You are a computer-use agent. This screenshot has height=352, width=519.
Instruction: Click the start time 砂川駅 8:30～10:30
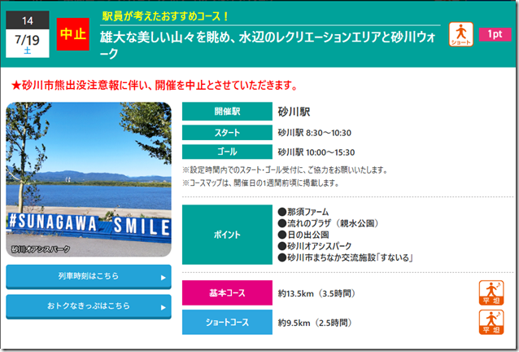coord(315,133)
